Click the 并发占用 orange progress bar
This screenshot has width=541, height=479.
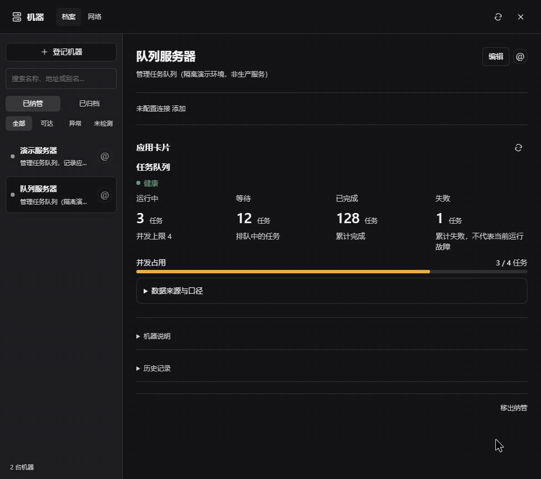283,272
